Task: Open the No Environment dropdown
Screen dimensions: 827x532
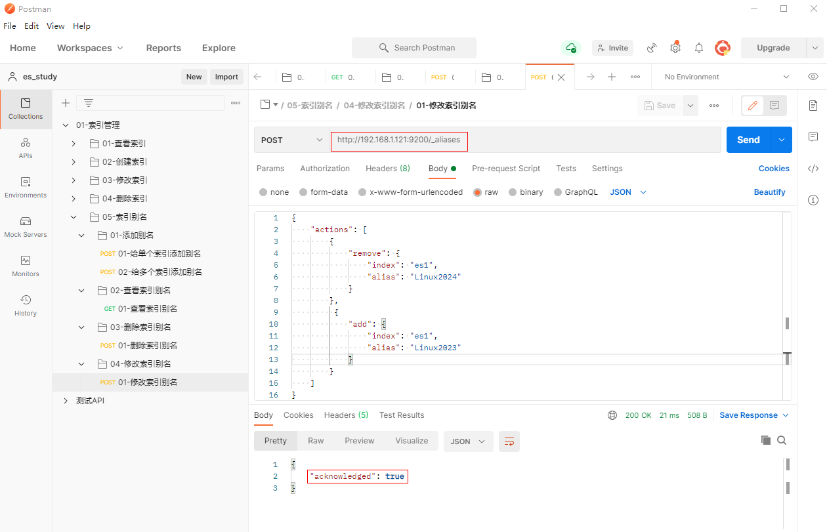Action: tap(726, 77)
